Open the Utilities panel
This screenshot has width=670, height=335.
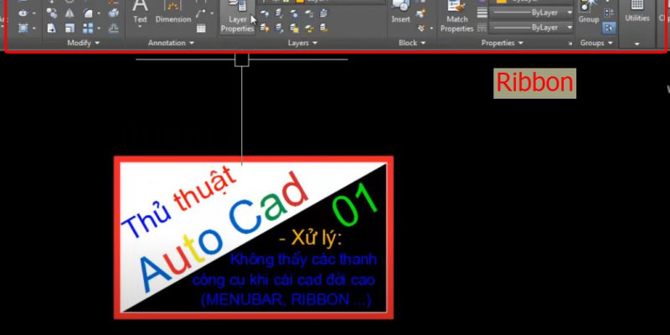[x=637, y=23]
